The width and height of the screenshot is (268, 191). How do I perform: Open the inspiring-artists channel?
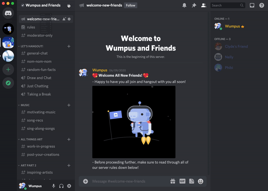pos(46,172)
